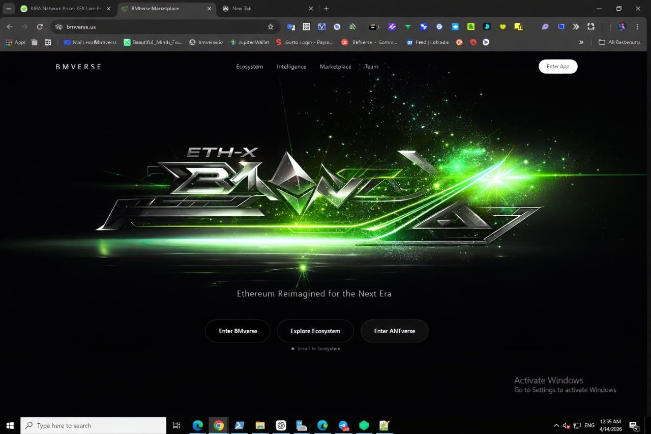This screenshot has width=651, height=434.
Task: Open the MailLevo bookmark
Action: pos(91,42)
